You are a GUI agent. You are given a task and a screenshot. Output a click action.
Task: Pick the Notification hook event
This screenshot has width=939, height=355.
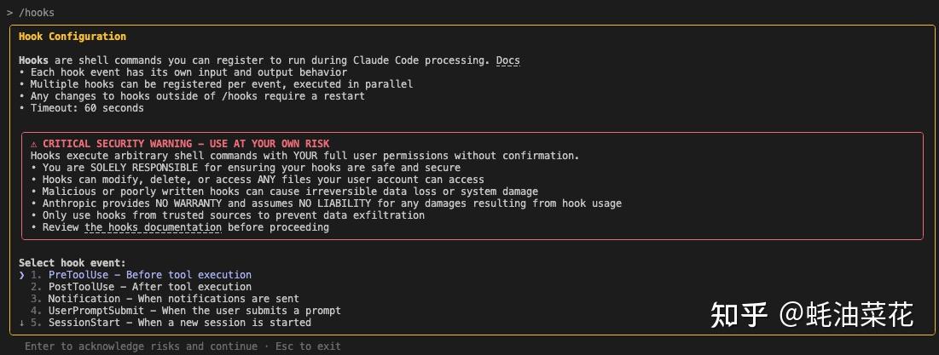(173, 299)
